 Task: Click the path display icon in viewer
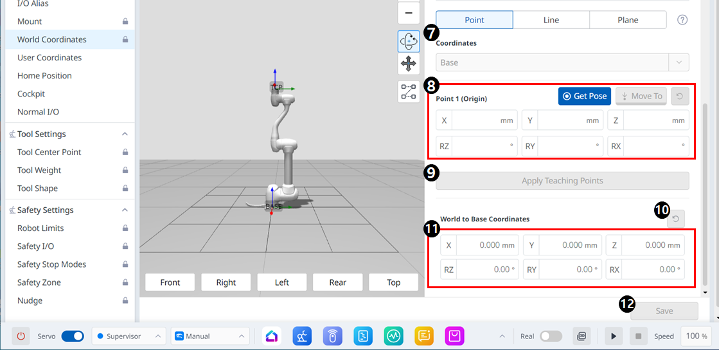pos(409,92)
